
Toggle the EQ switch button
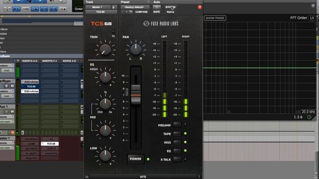[177, 151]
